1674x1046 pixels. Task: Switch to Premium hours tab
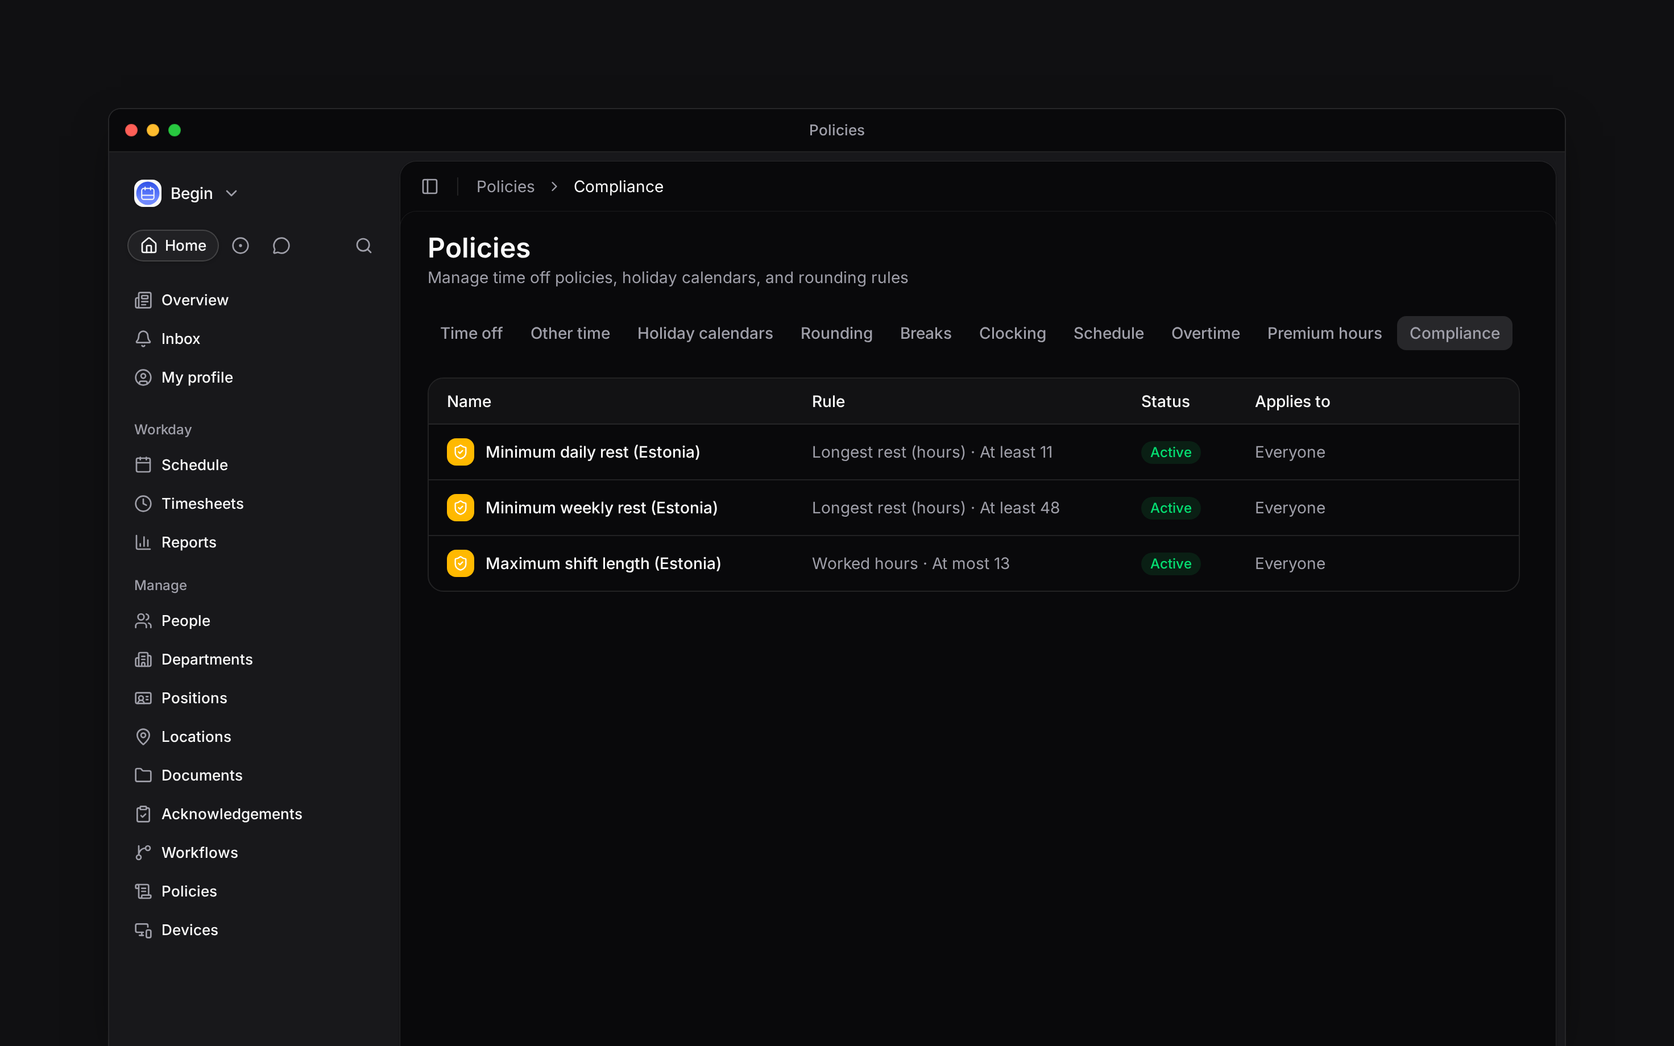(x=1324, y=334)
